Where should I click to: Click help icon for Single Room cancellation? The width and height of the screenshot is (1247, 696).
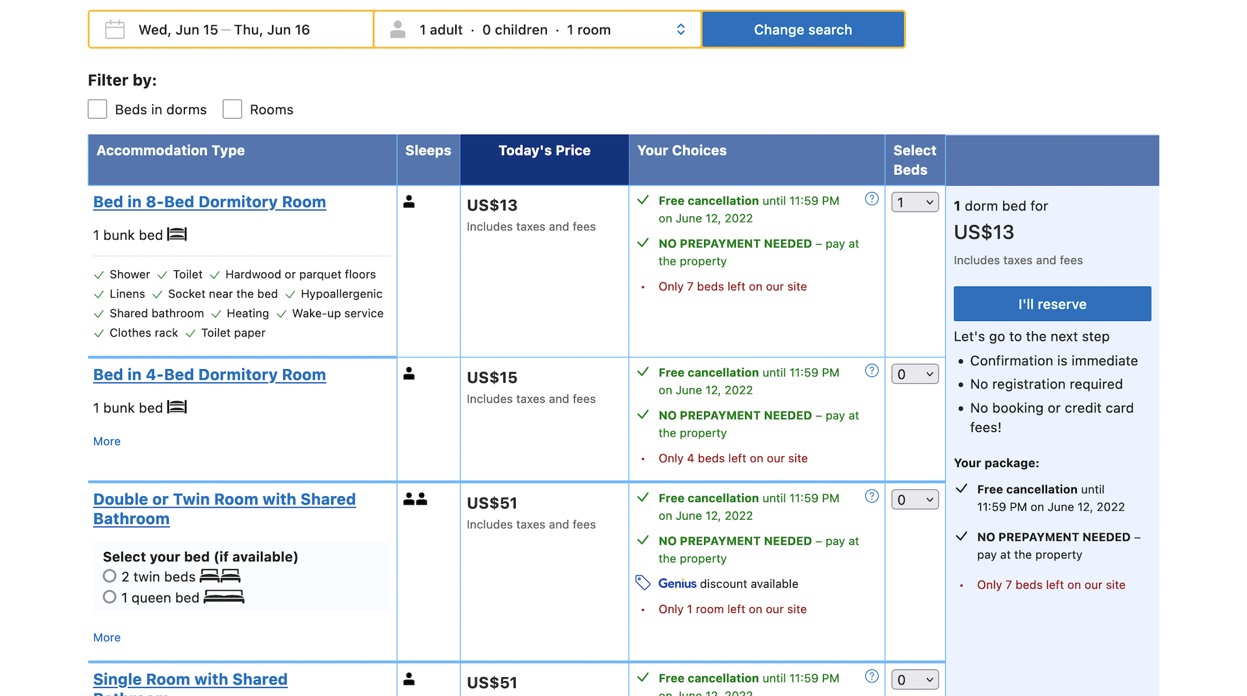point(872,677)
